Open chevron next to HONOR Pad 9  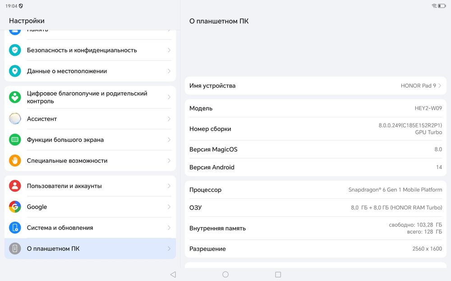(440, 86)
